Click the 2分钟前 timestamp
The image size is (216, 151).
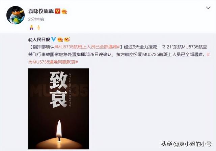coord(36,20)
